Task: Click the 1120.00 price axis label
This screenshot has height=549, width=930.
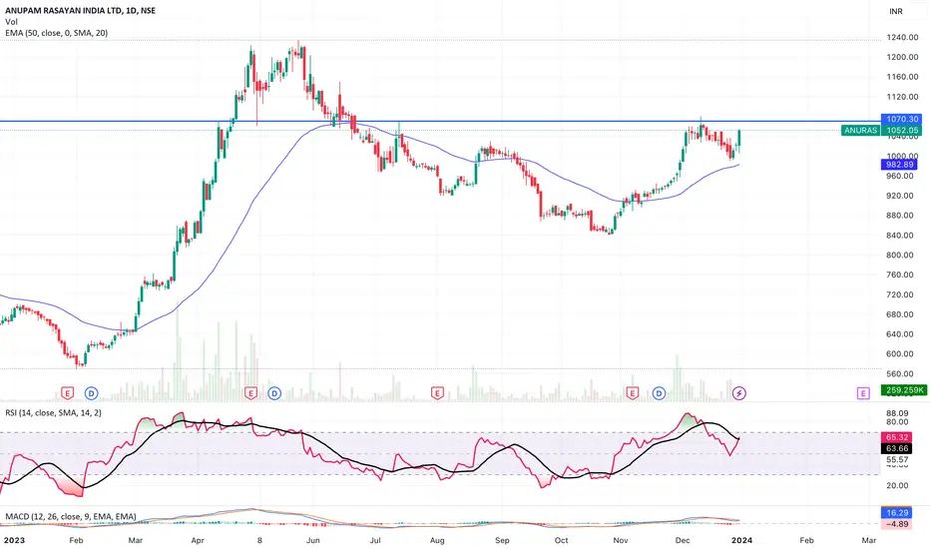Action: (x=902, y=97)
